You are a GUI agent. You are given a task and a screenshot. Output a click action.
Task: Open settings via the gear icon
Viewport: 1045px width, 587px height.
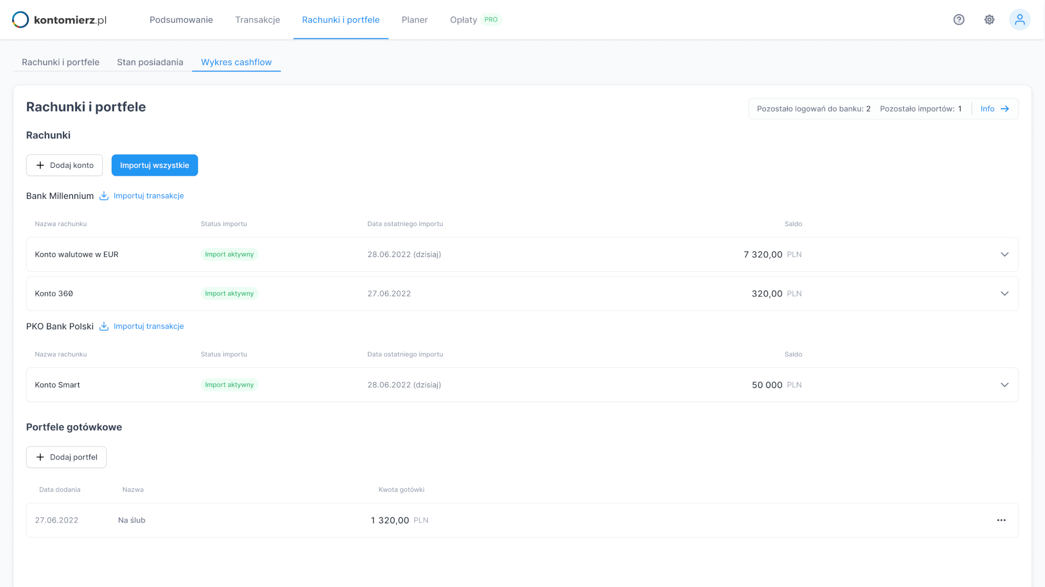989,20
